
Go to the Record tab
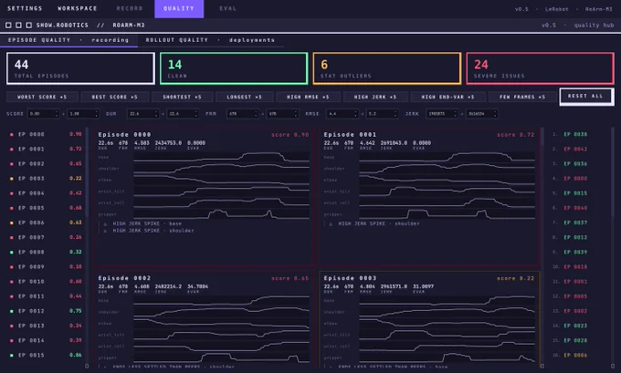point(130,8)
